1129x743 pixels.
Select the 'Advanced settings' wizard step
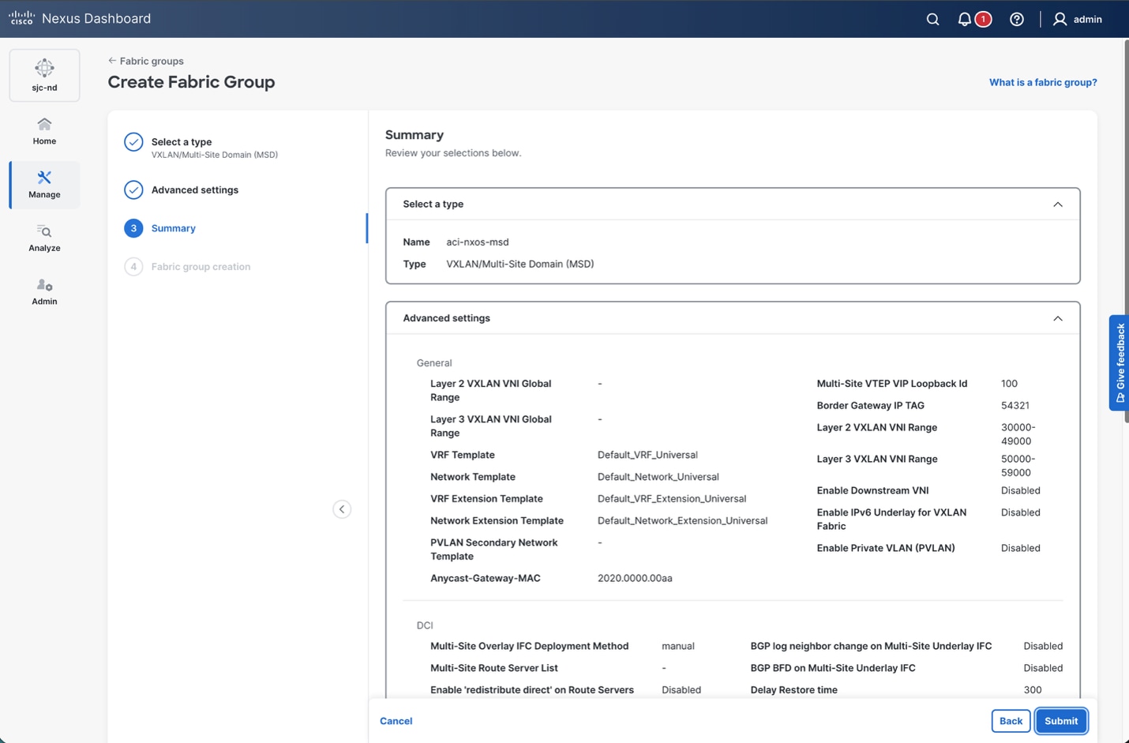point(195,190)
